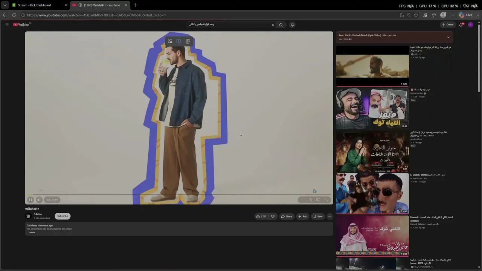
Task: Close the YouTube browser tab
Action: 126,5
